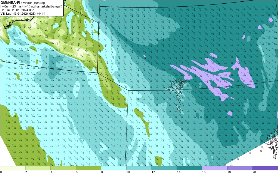Click the 'Vindur (10m) og' label
Viewport: 278px width, 174px height.
[x=34, y=3]
